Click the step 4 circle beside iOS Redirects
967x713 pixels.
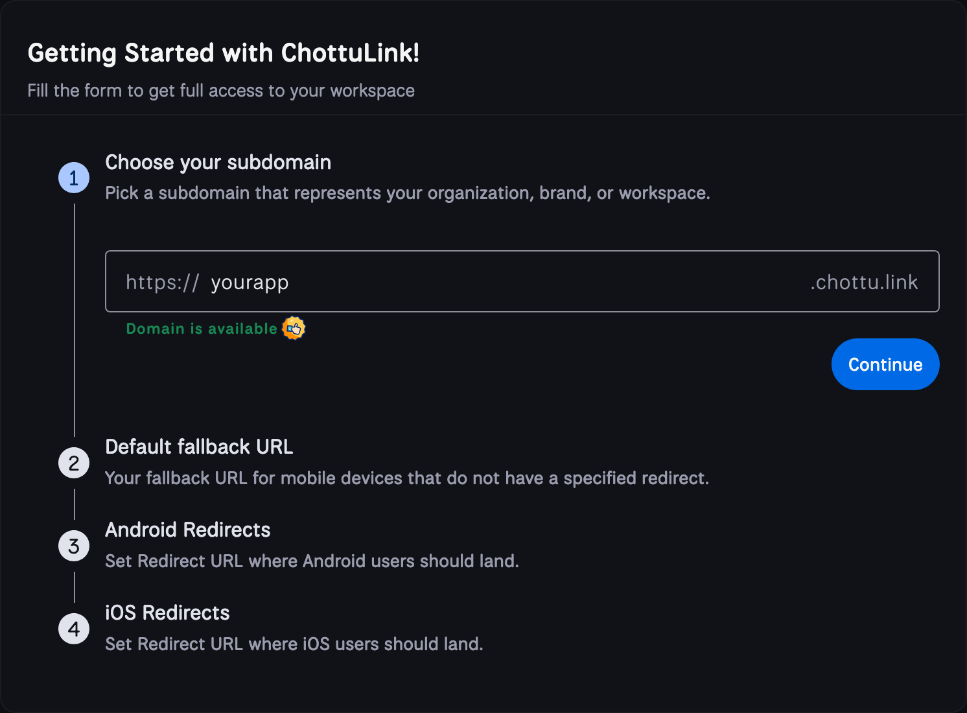[x=73, y=629]
